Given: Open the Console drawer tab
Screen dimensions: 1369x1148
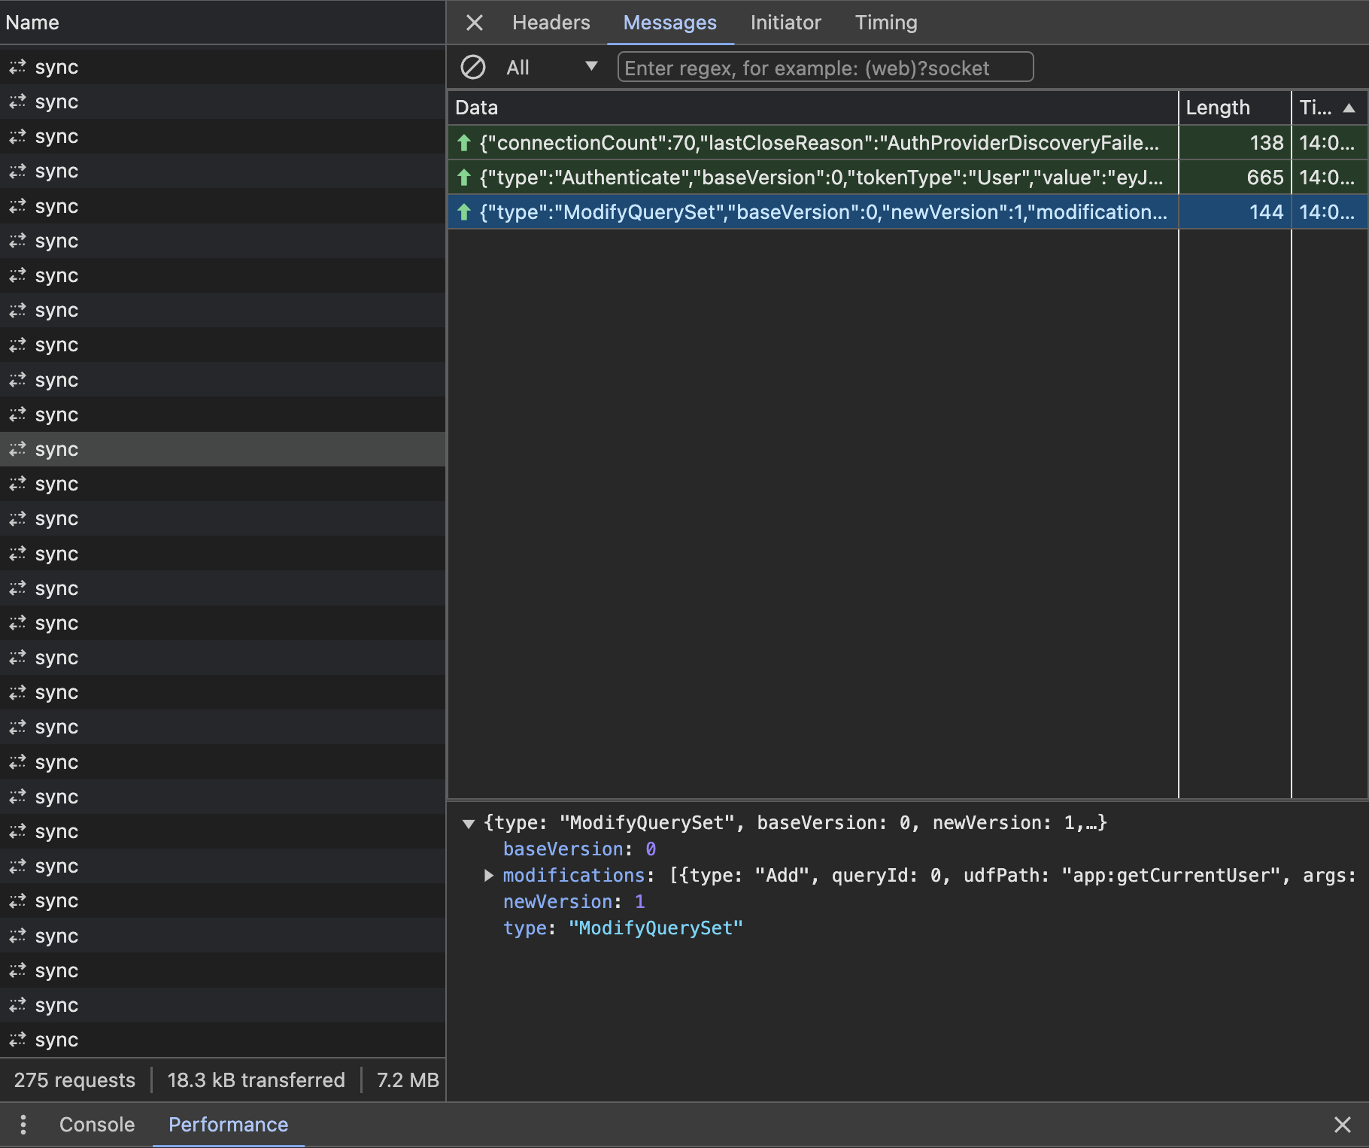Looking at the screenshot, I should 97,1125.
